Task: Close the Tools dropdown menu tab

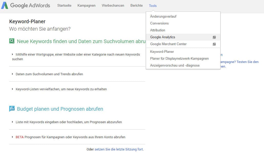Action: (x=153, y=6)
